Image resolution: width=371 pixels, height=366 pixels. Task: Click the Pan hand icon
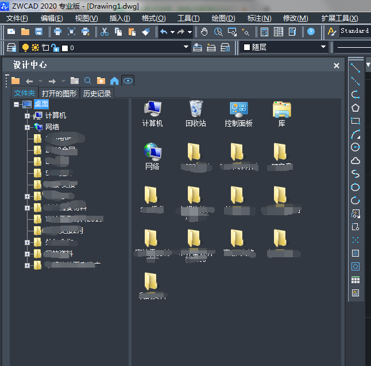coord(204,32)
